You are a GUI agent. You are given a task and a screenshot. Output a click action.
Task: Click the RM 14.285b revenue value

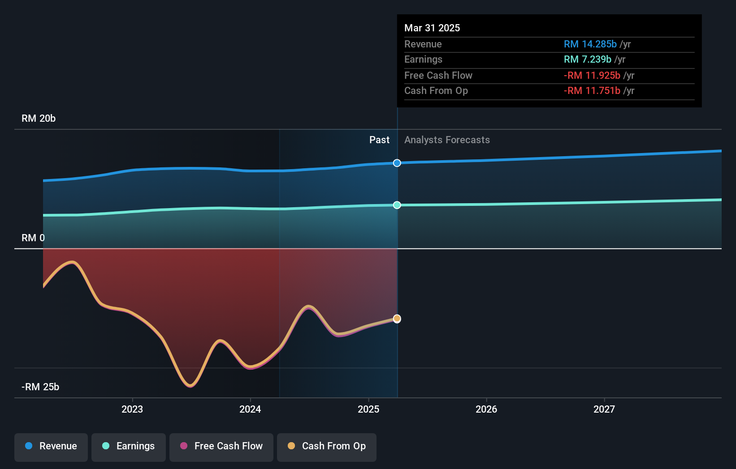[x=590, y=44]
